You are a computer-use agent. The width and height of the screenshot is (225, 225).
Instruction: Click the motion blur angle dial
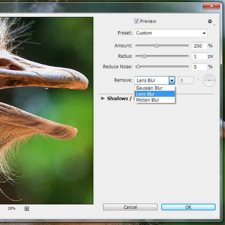click(x=209, y=80)
